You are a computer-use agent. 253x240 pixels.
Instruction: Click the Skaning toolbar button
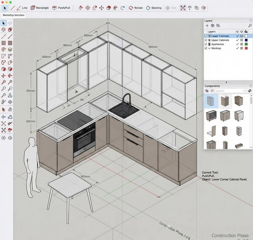tap(154, 8)
